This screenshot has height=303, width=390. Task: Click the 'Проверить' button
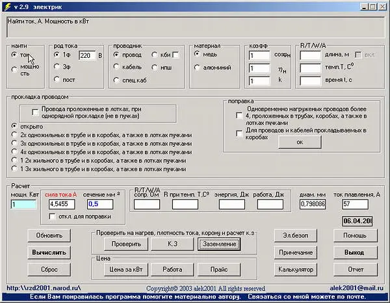point(123,244)
